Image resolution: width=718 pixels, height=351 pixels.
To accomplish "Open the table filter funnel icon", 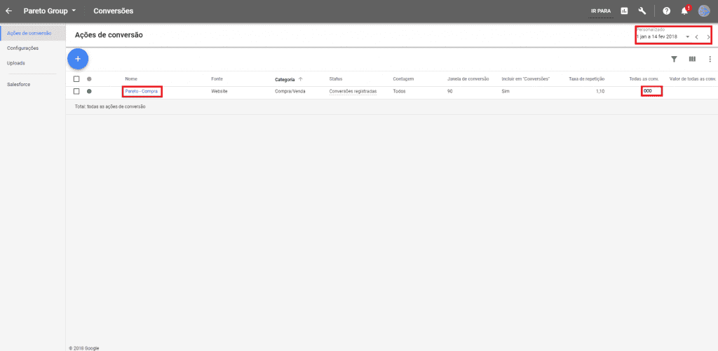I will [x=674, y=60].
